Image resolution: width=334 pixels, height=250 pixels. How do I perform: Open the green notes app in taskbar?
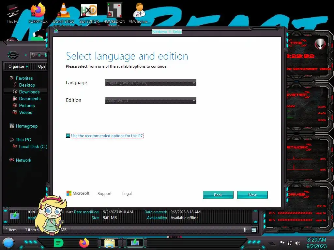coord(59,243)
